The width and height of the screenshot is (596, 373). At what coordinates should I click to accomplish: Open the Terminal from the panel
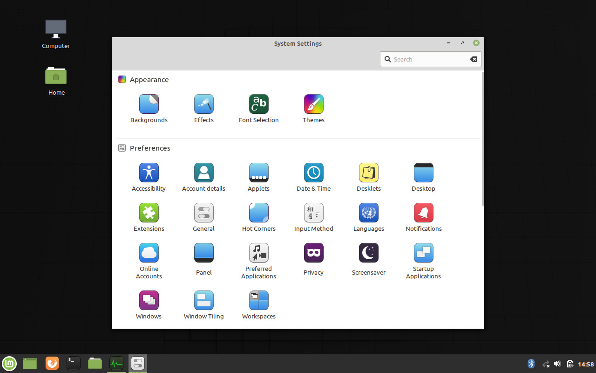[x=74, y=363]
